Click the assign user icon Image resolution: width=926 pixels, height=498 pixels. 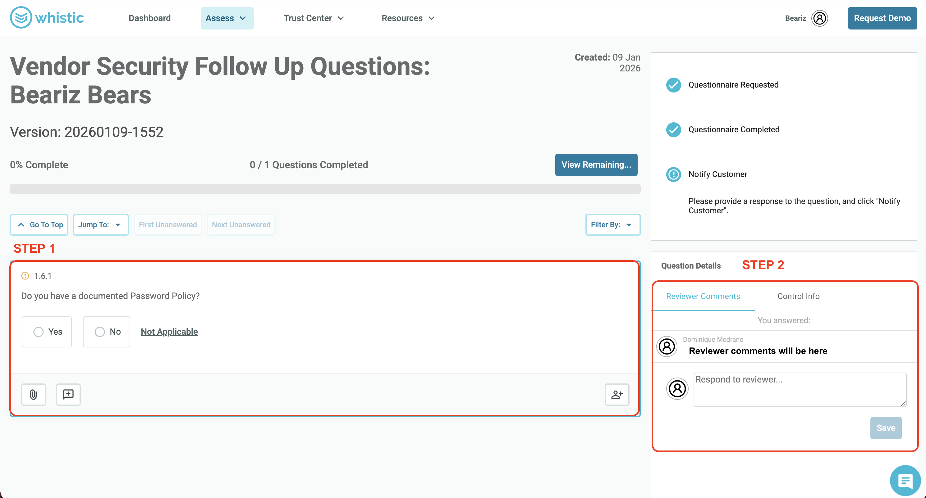coord(617,394)
